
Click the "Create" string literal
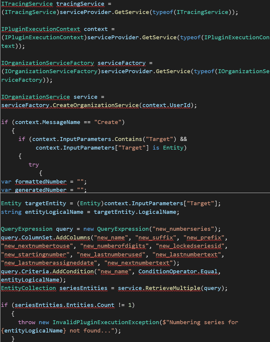point(108,122)
